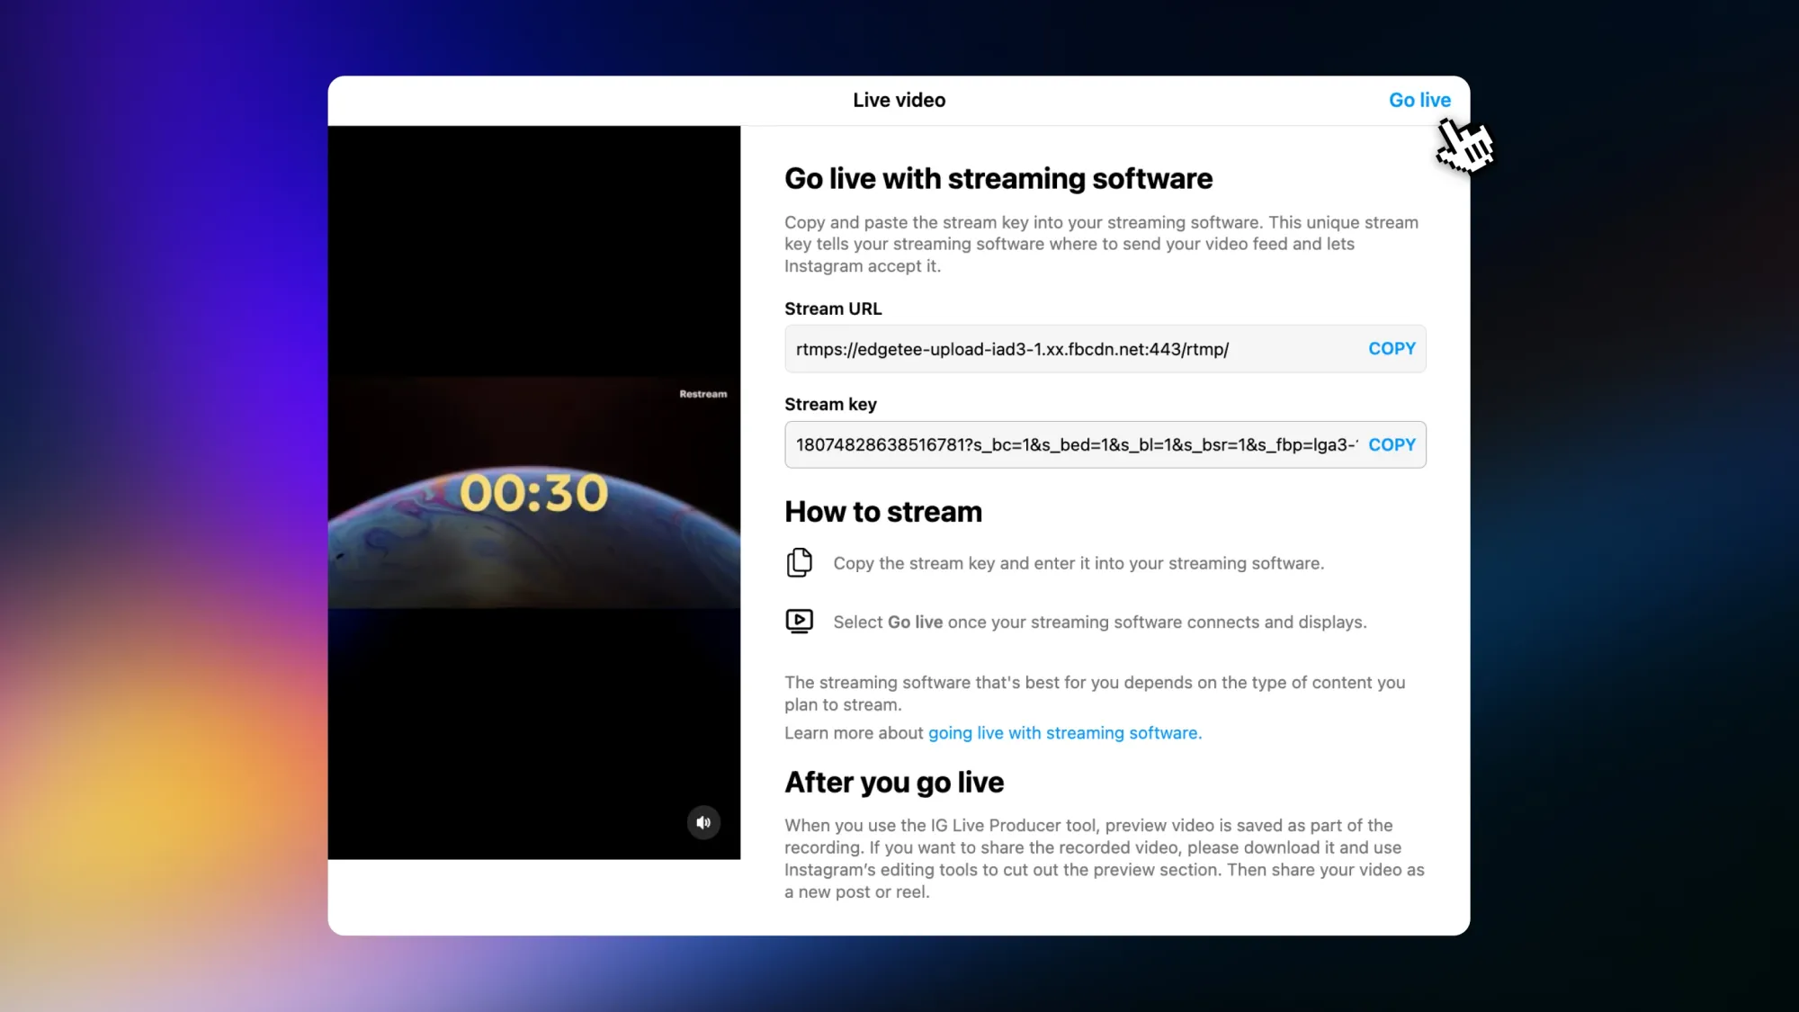The image size is (1799, 1012).
Task: Click the Restream watermark in preview
Action: (x=703, y=394)
